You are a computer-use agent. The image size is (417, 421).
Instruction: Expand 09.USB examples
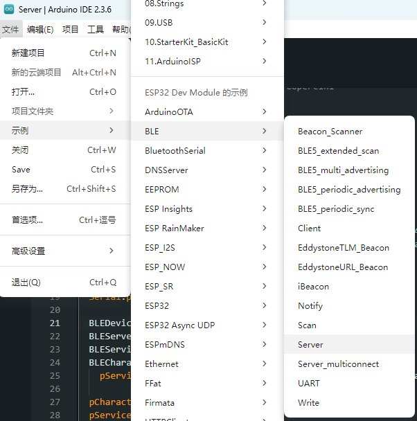(207, 22)
